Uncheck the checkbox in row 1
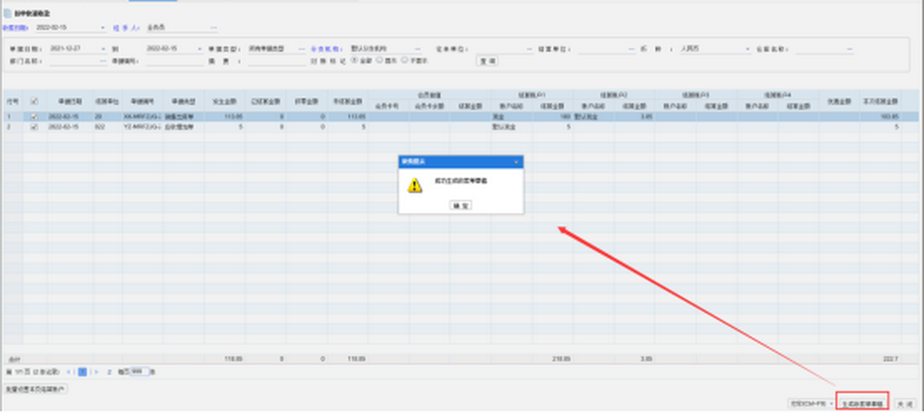 [34, 117]
